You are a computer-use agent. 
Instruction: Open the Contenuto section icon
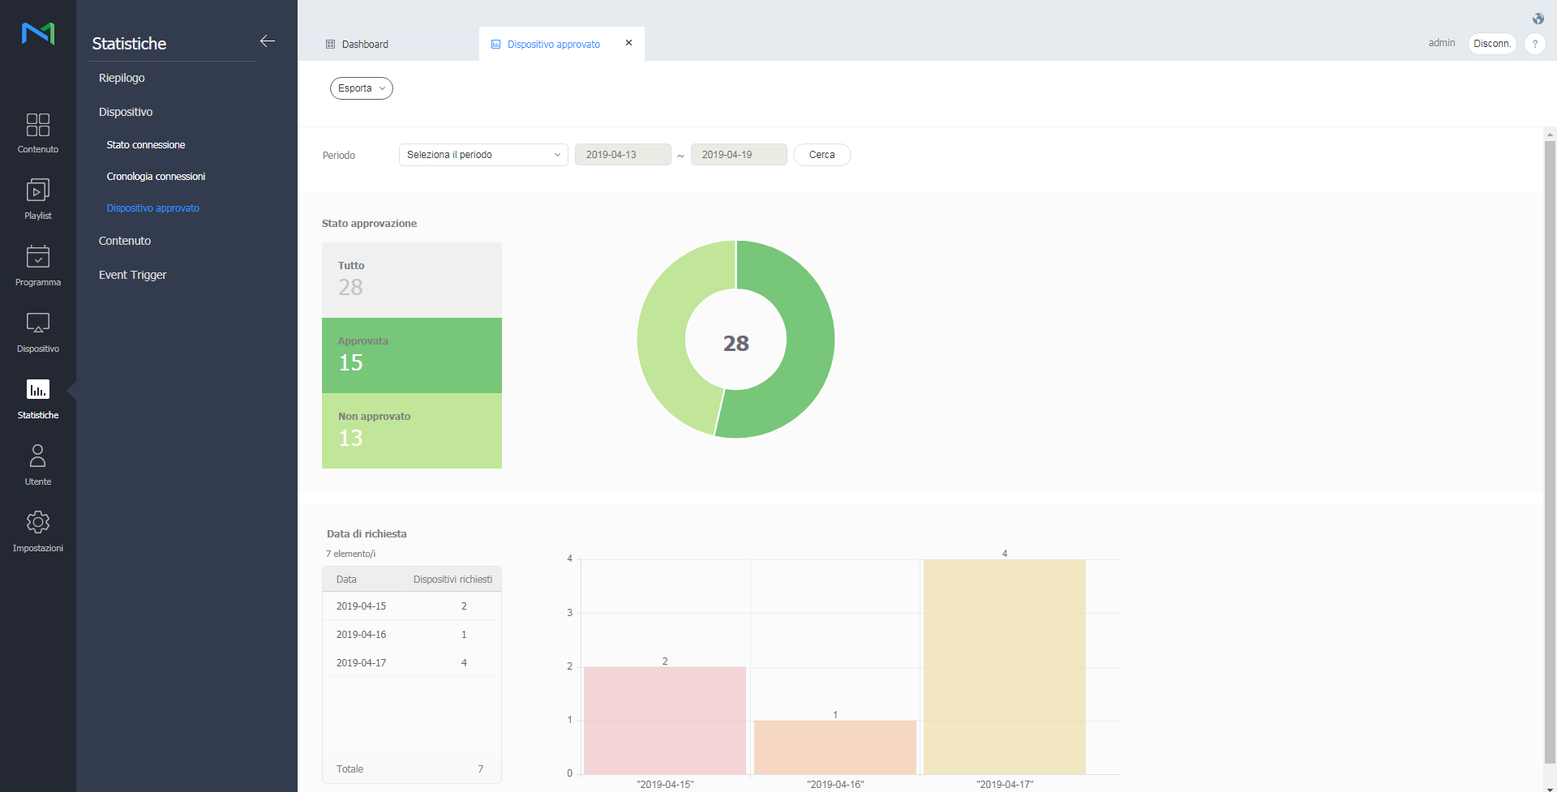(38, 126)
